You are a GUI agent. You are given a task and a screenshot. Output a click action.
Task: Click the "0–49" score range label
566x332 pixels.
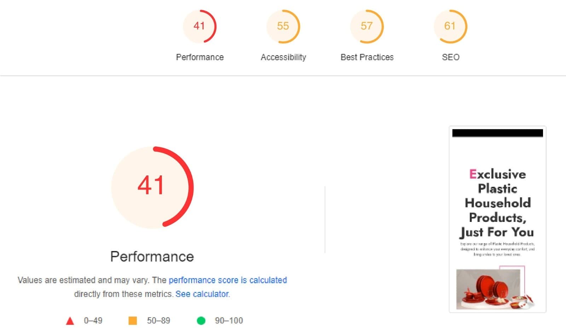[93, 321]
